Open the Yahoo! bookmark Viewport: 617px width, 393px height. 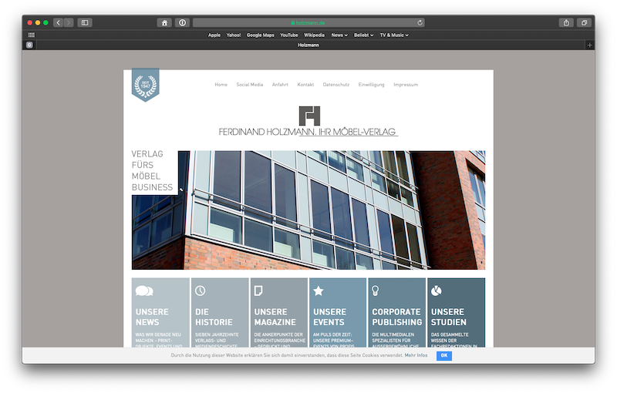coord(234,35)
